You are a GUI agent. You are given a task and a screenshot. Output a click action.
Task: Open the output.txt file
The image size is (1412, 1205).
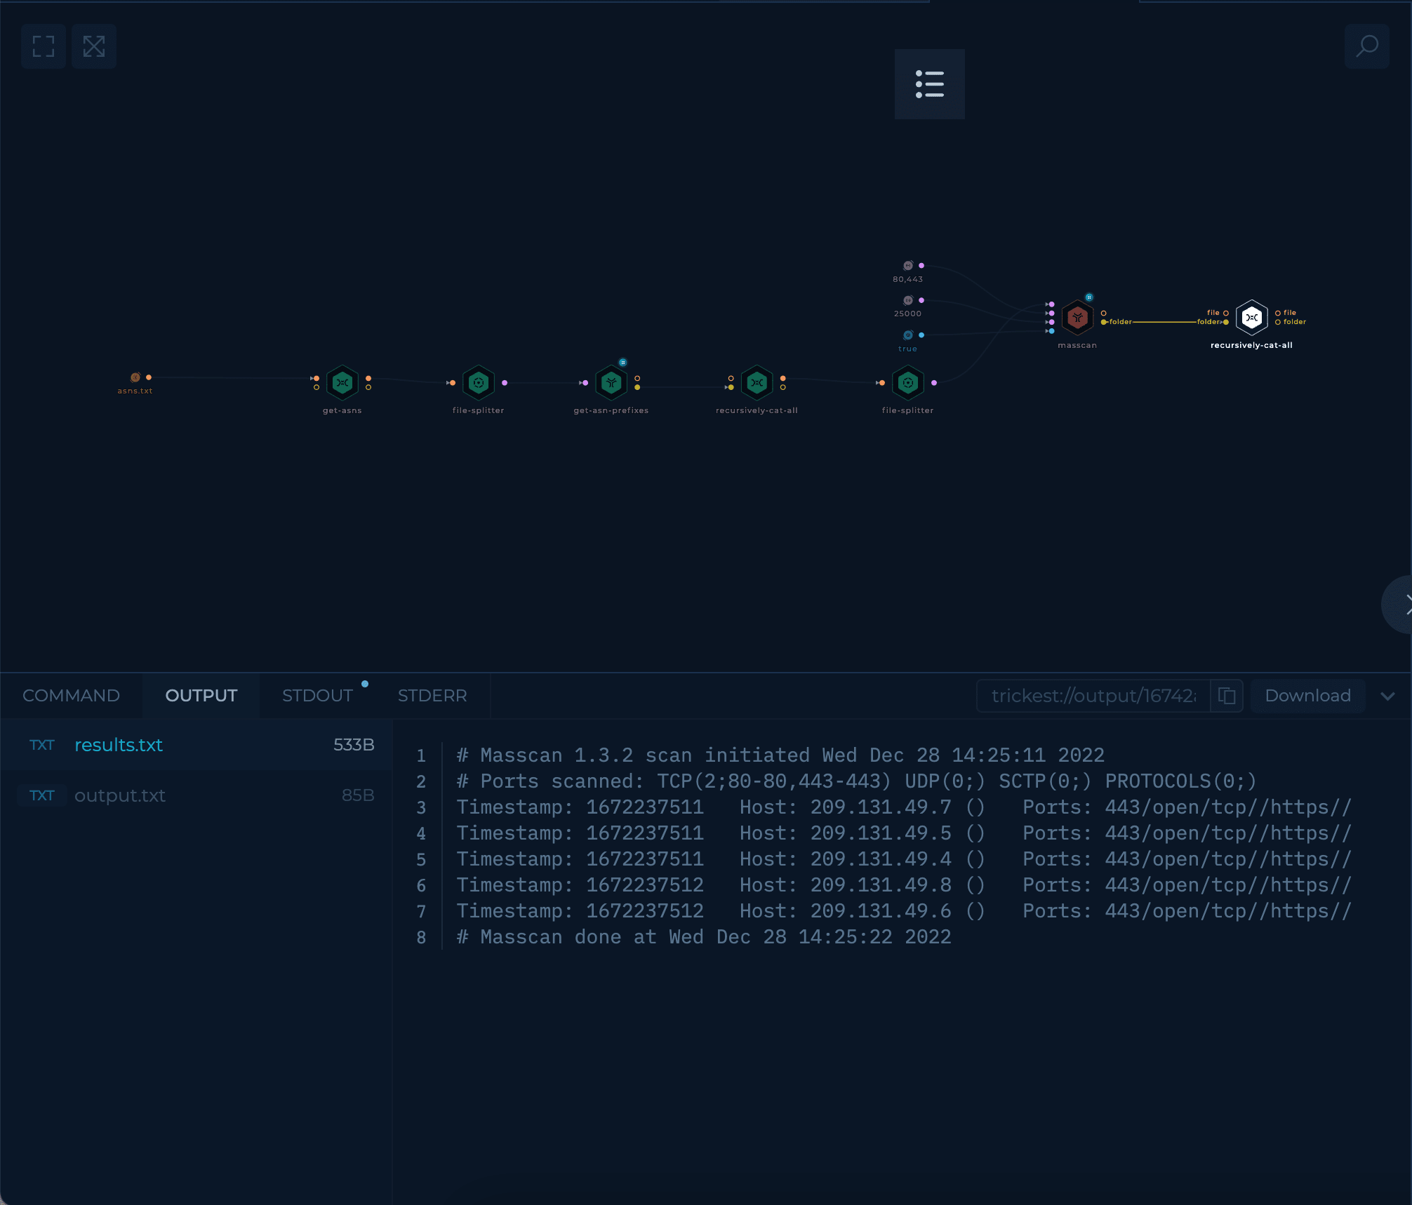coord(197,795)
